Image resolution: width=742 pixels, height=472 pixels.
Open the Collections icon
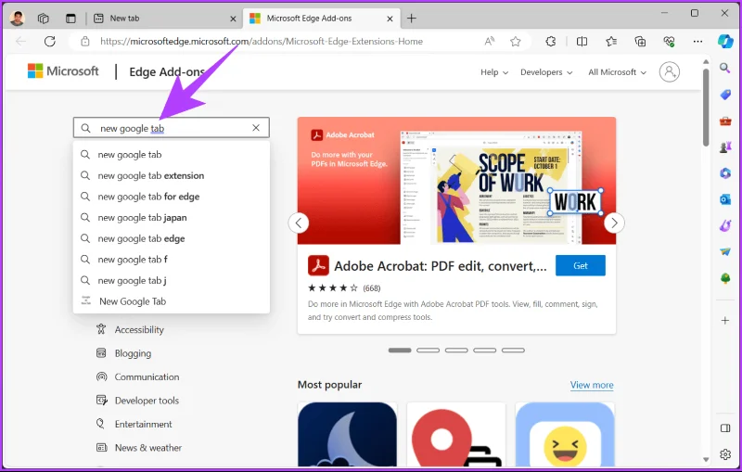pos(640,42)
